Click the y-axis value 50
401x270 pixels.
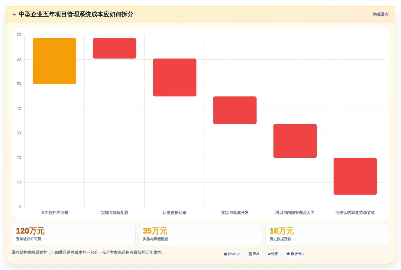[x=19, y=84]
